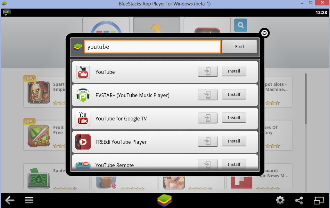Install YouTube Remote

click(234, 164)
